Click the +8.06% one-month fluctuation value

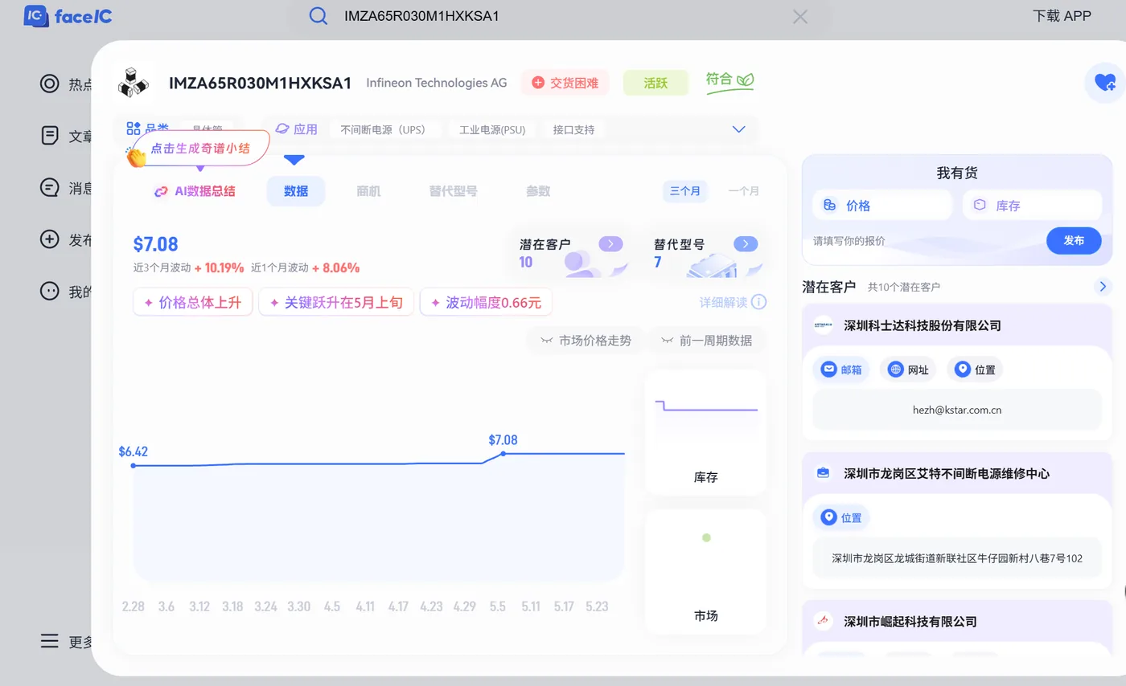[x=336, y=267]
